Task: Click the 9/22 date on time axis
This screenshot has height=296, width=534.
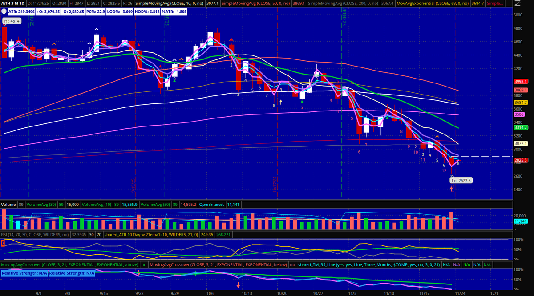Action: pos(139,293)
